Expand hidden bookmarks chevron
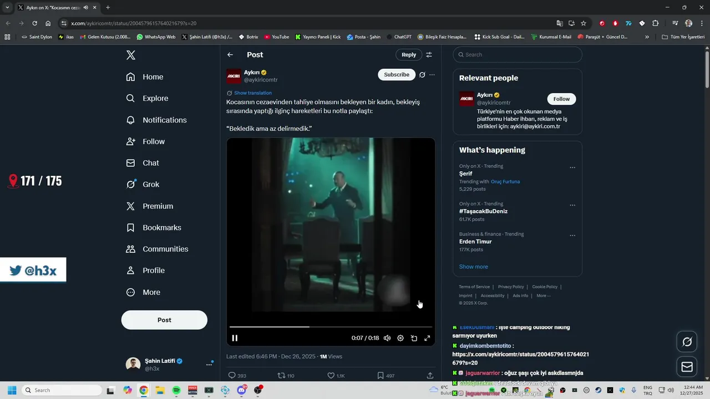The height and width of the screenshot is (399, 710). (x=647, y=37)
